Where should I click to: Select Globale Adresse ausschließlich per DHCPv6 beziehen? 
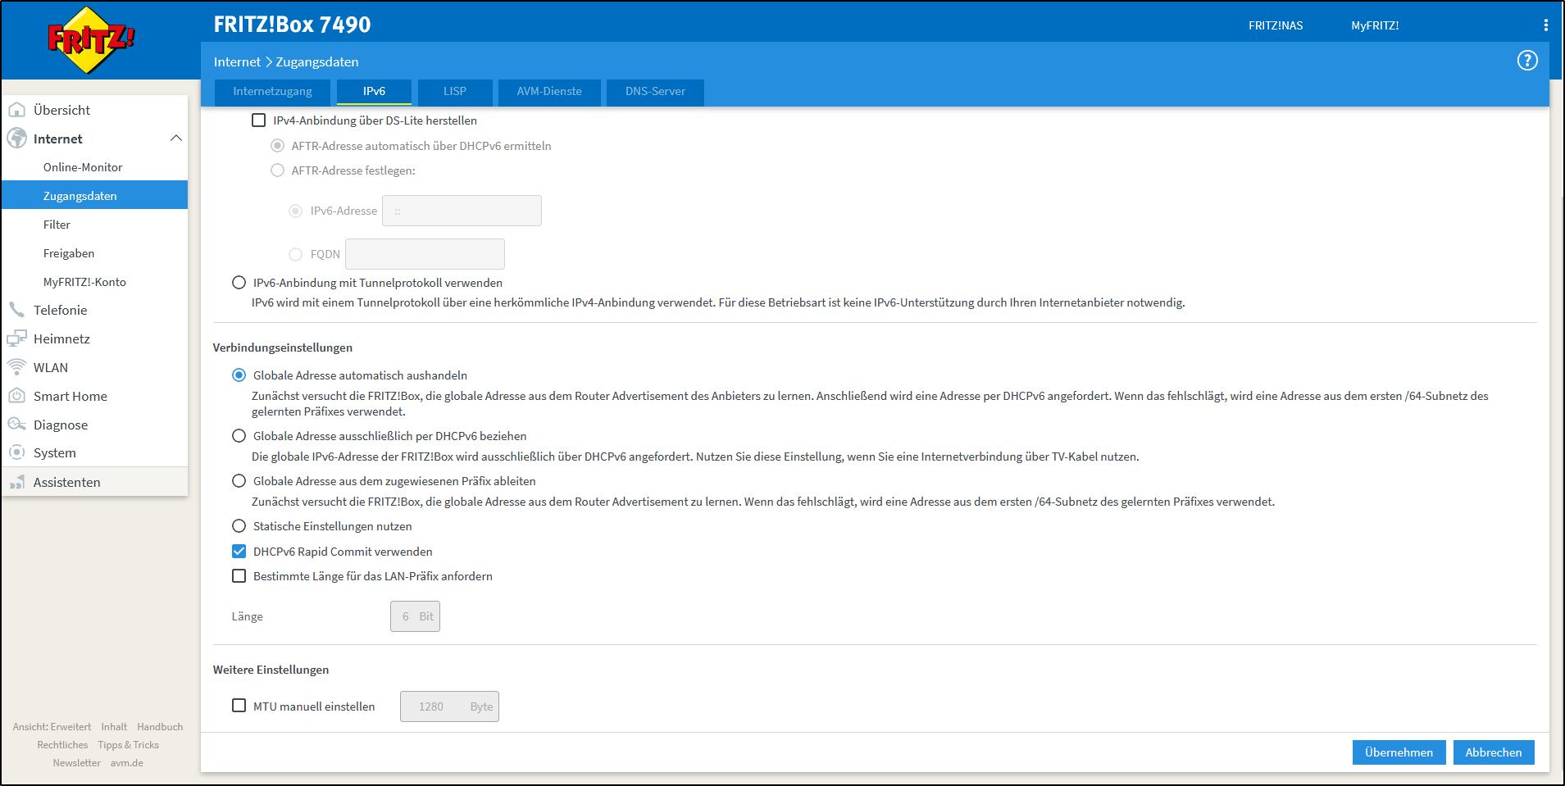(239, 436)
